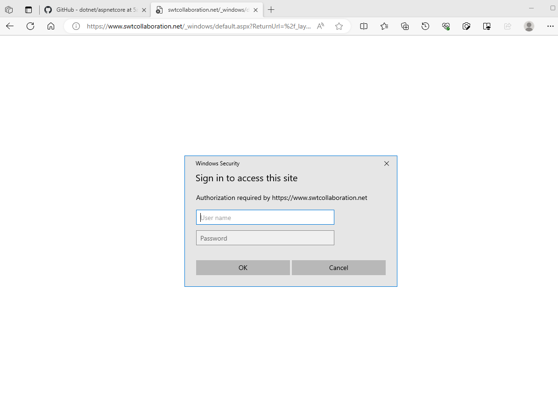Open the profile account menu

pos(529,26)
